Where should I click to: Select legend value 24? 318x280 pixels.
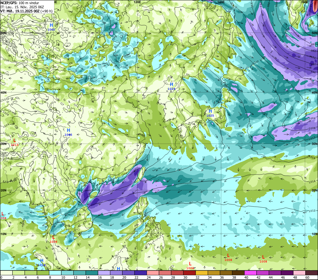(149, 277)
